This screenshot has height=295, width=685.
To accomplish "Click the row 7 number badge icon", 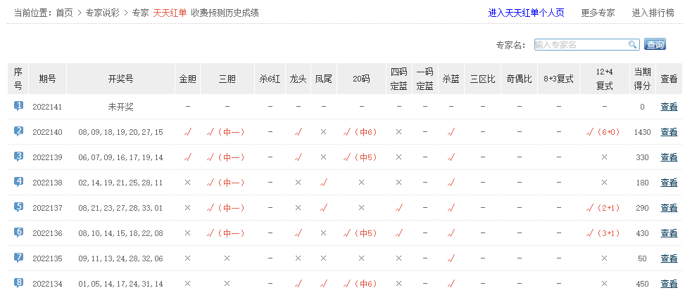I will 18,258.
